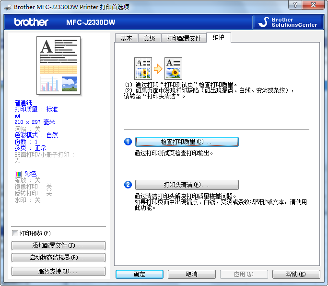This screenshot has height=286, width=328.
Task: Launch 启动状态监视器 status monitor
Action: click(58, 258)
